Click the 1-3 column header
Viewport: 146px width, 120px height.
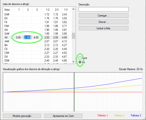coord(66,10)
